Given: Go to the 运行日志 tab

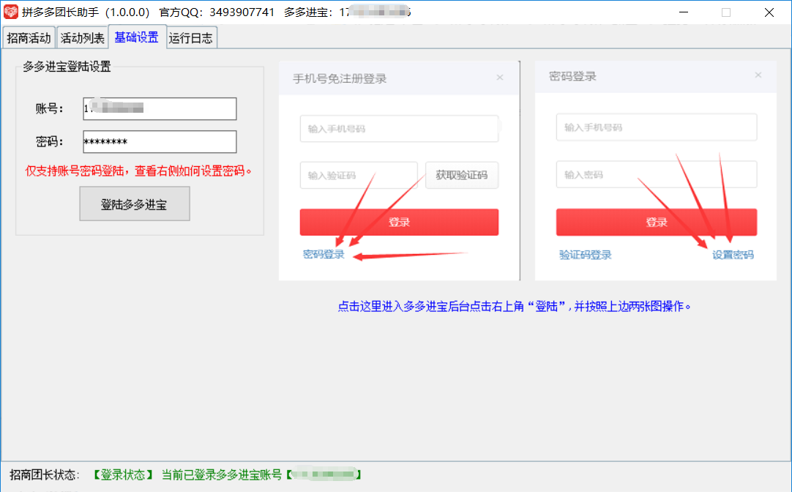Looking at the screenshot, I should point(190,38).
